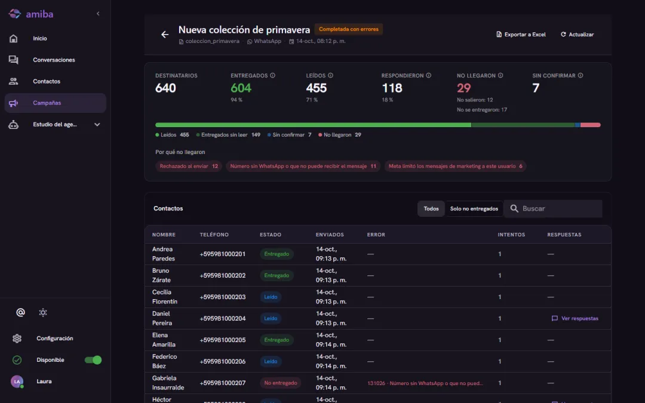Image resolution: width=645 pixels, height=403 pixels.
Task: Open the Contactos people icon
Action: point(14,81)
